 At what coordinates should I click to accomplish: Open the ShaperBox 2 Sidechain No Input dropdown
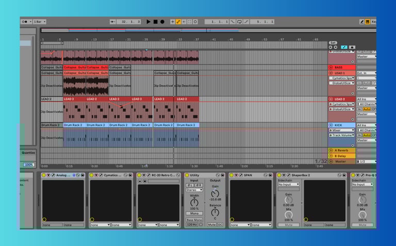coord(288,184)
